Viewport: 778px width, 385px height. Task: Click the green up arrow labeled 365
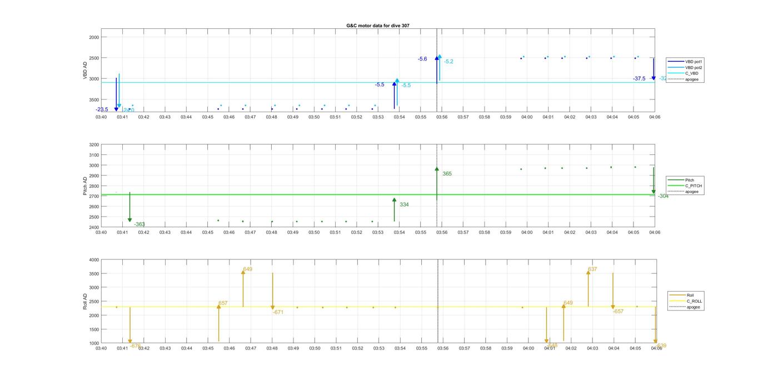point(437,183)
